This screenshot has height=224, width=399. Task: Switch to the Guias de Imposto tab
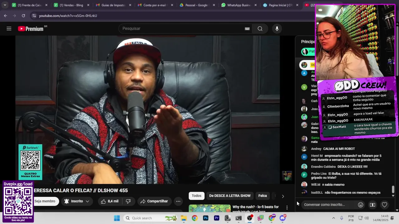pos(114,5)
